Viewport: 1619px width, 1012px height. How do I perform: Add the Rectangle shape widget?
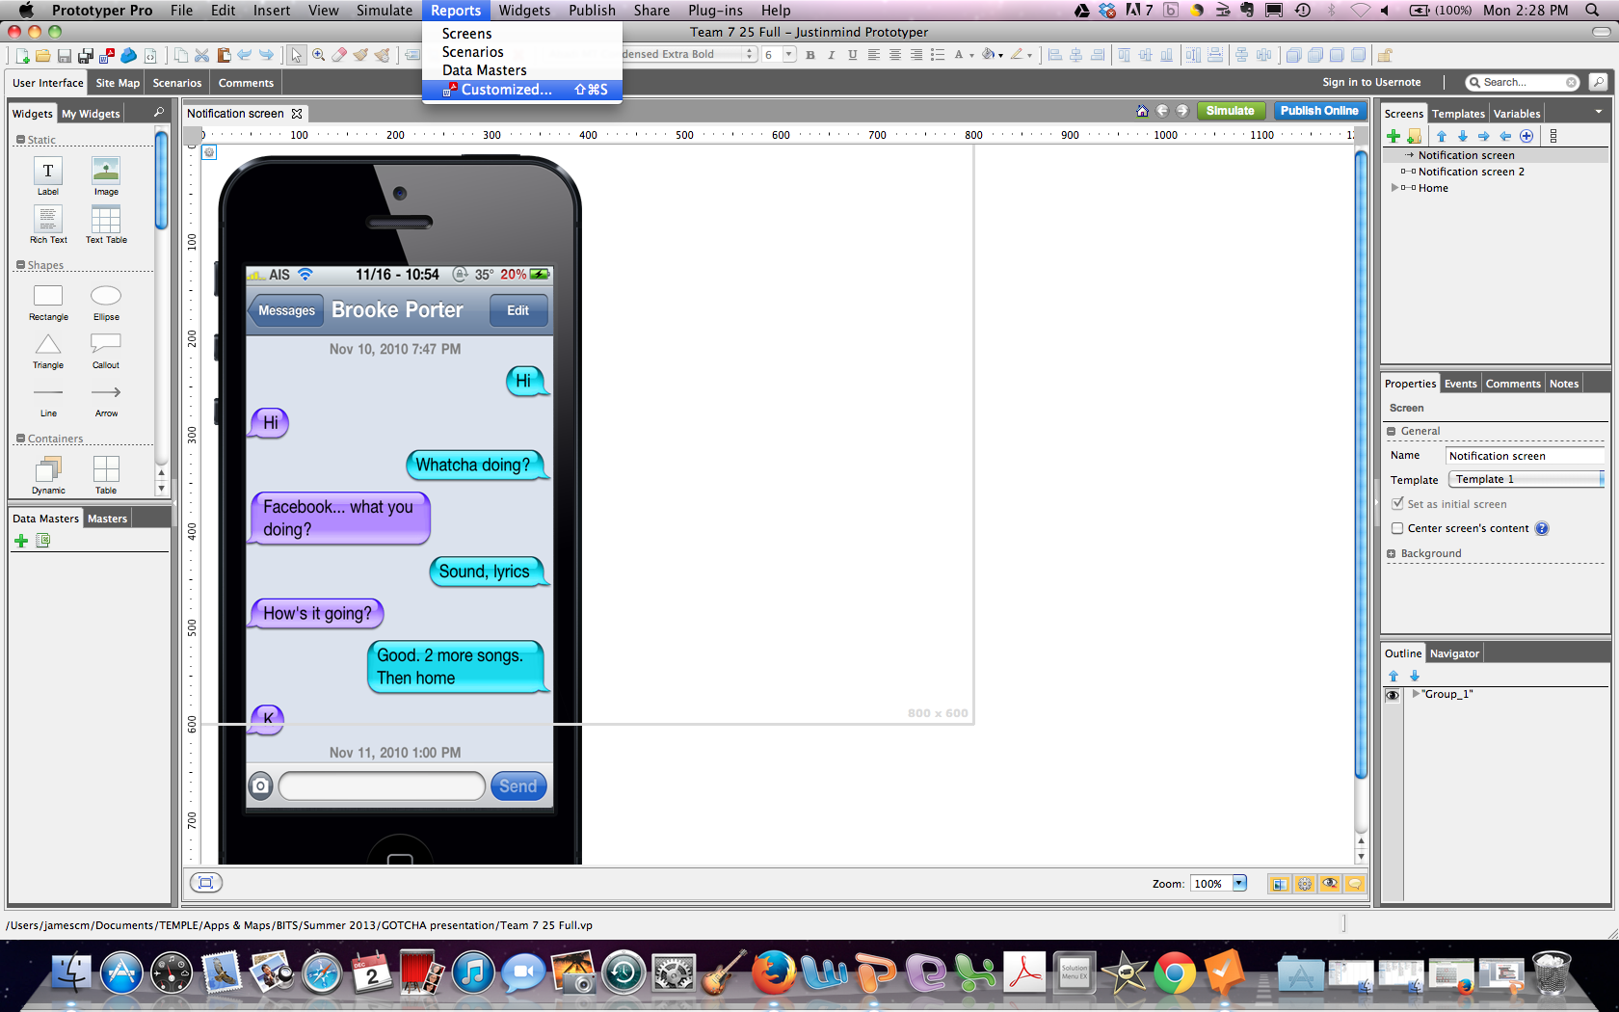pyautogui.click(x=48, y=302)
